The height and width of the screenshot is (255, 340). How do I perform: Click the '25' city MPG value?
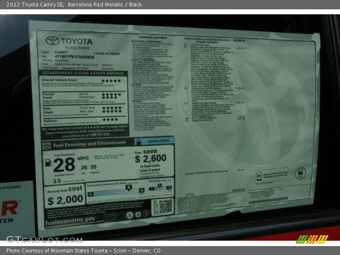(x=84, y=167)
